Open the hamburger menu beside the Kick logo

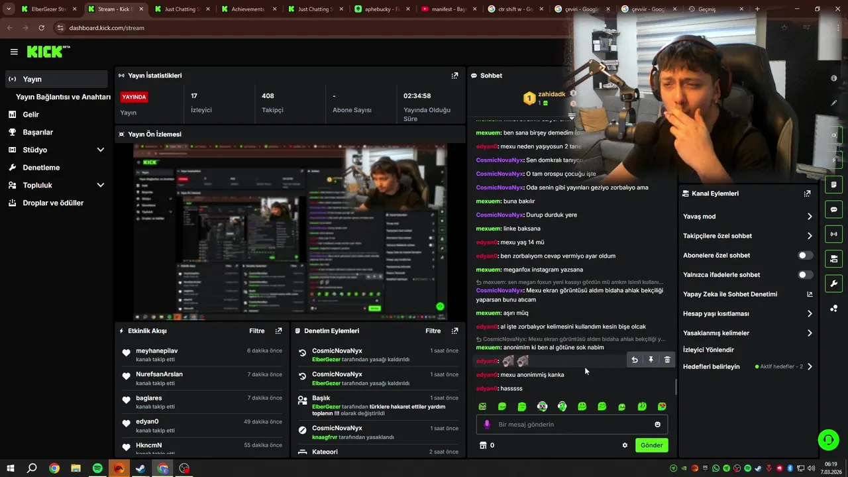coord(14,52)
